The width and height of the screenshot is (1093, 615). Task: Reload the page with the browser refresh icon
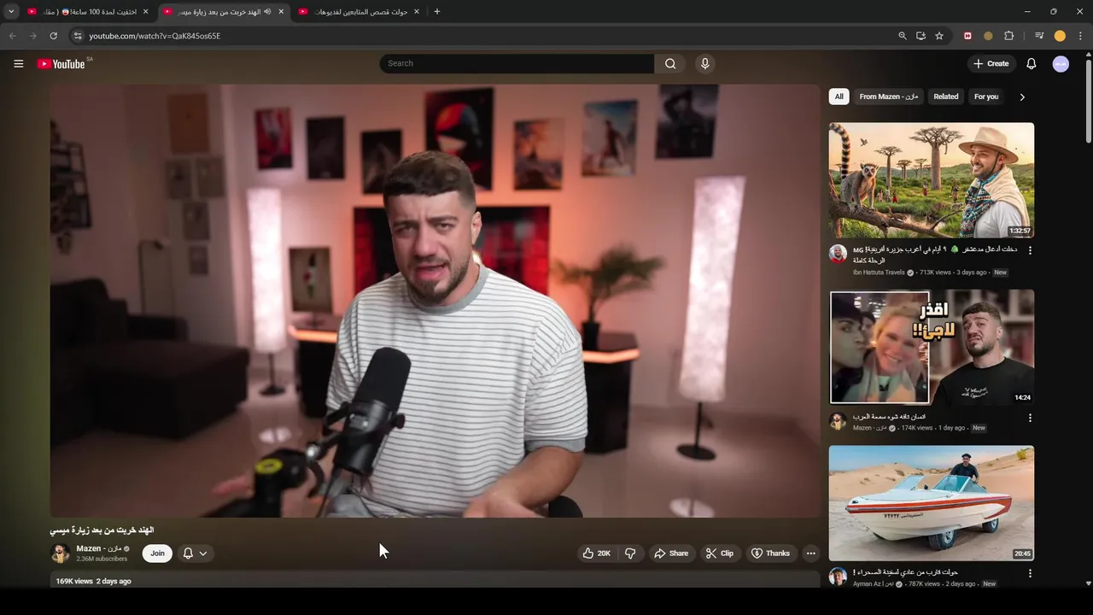(x=53, y=36)
